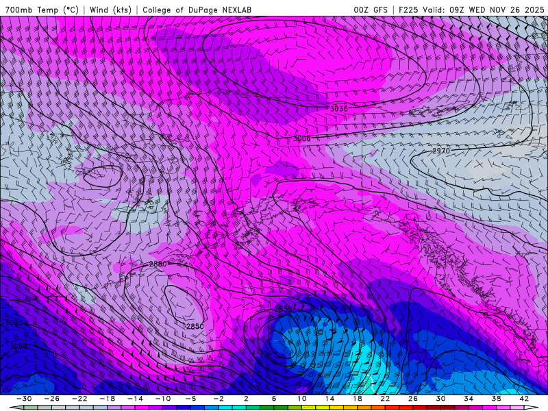Select the 34 colorbar tick label
Image resolution: width=548 pixels, height=411 pixels.
pyautogui.click(x=469, y=399)
